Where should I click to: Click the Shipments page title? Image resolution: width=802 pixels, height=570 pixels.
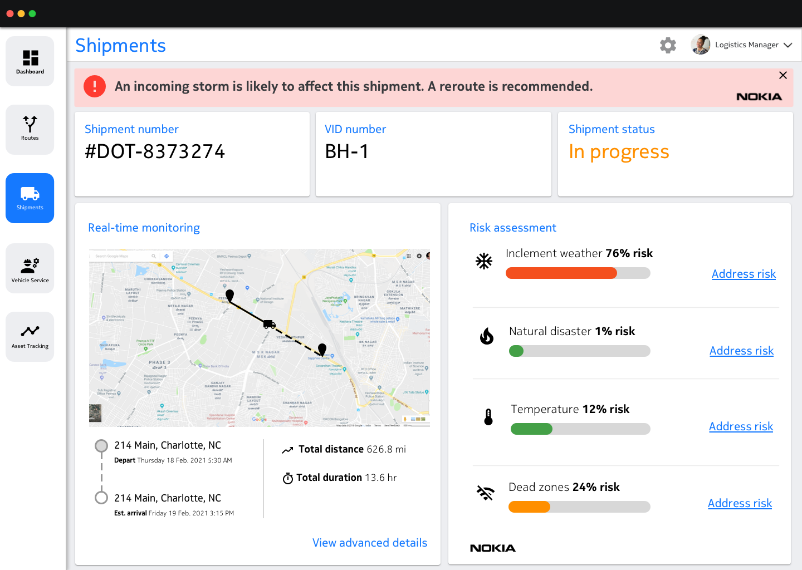pos(121,45)
